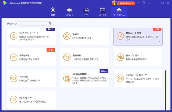The image size is (172, 112).
Task: Minimize the application window
Action: 157,3
